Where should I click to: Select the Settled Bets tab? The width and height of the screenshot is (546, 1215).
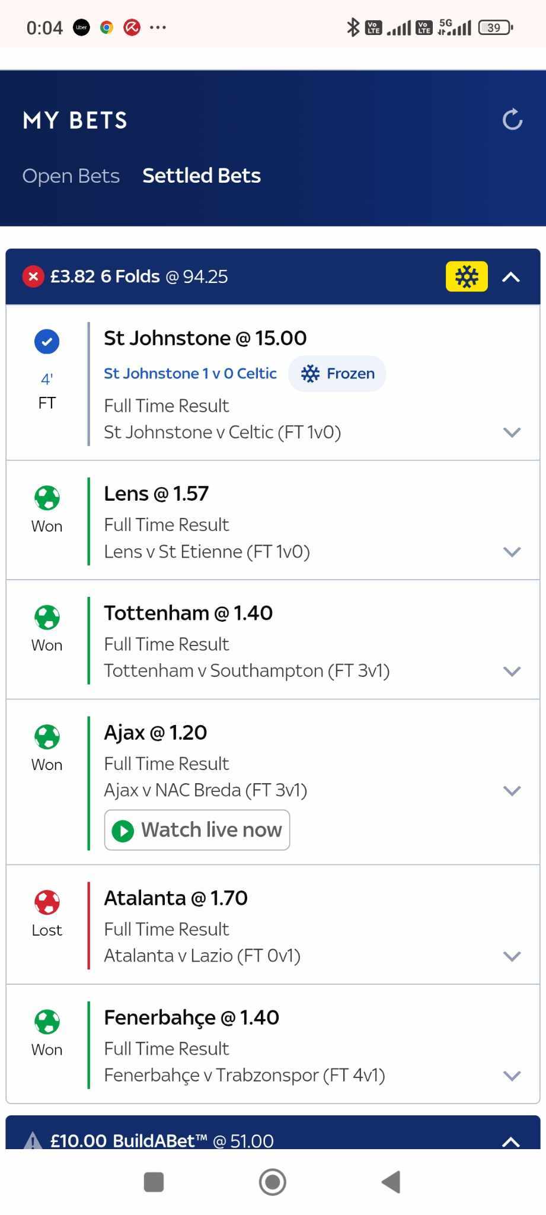click(x=202, y=176)
